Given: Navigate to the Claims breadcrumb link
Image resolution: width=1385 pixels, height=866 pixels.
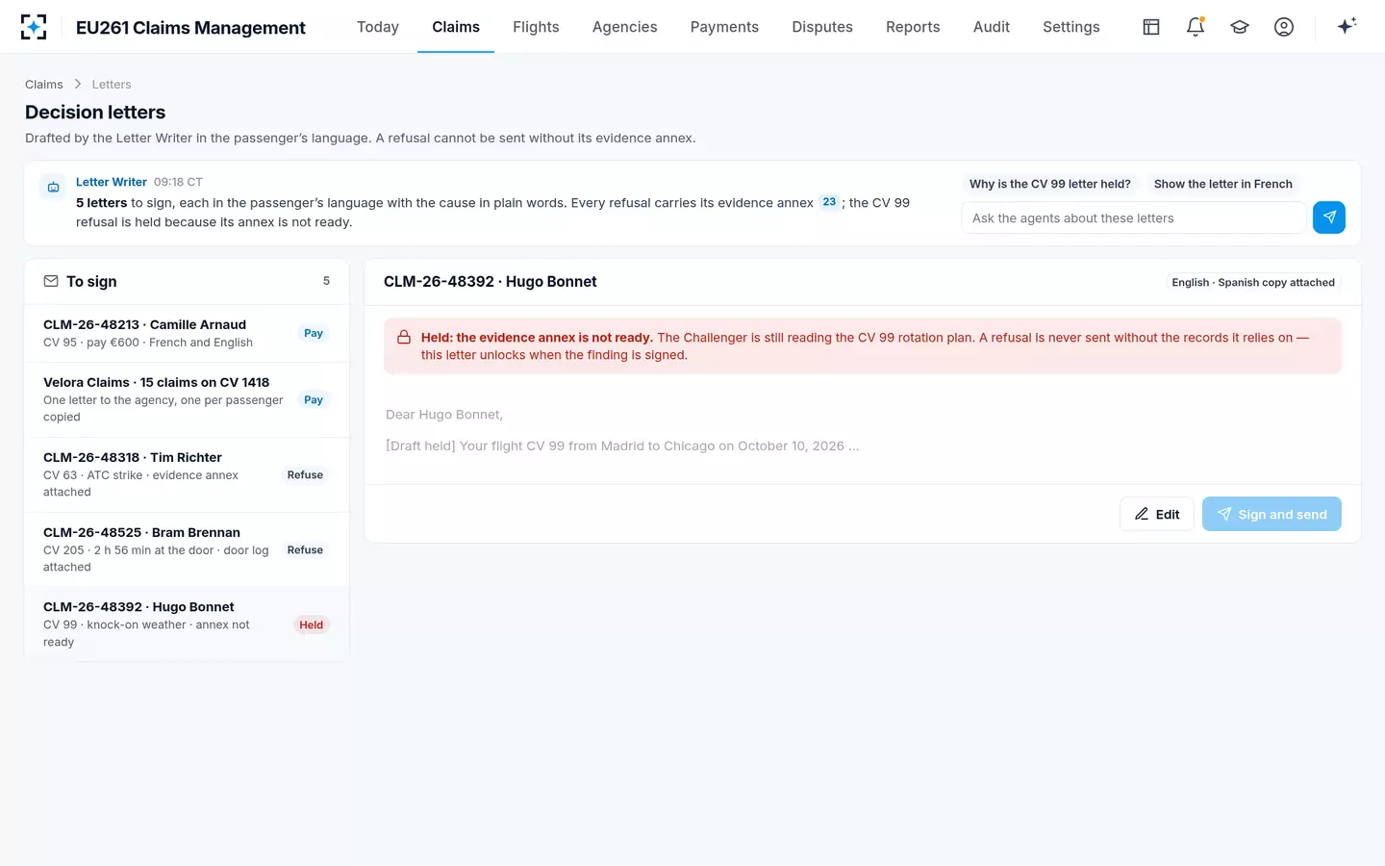Looking at the screenshot, I should click(x=44, y=85).
